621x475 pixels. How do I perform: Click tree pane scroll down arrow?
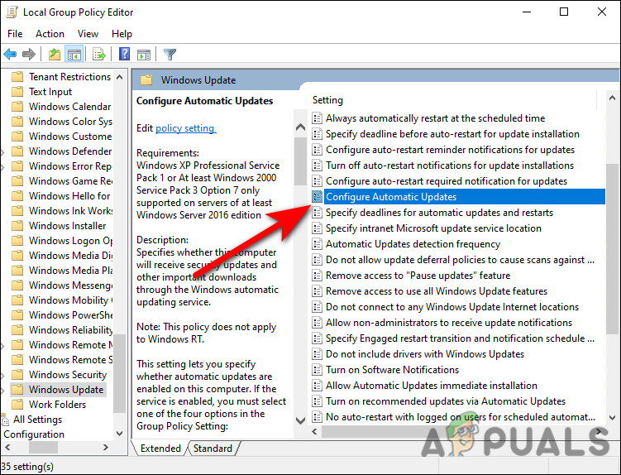point(120,434)
